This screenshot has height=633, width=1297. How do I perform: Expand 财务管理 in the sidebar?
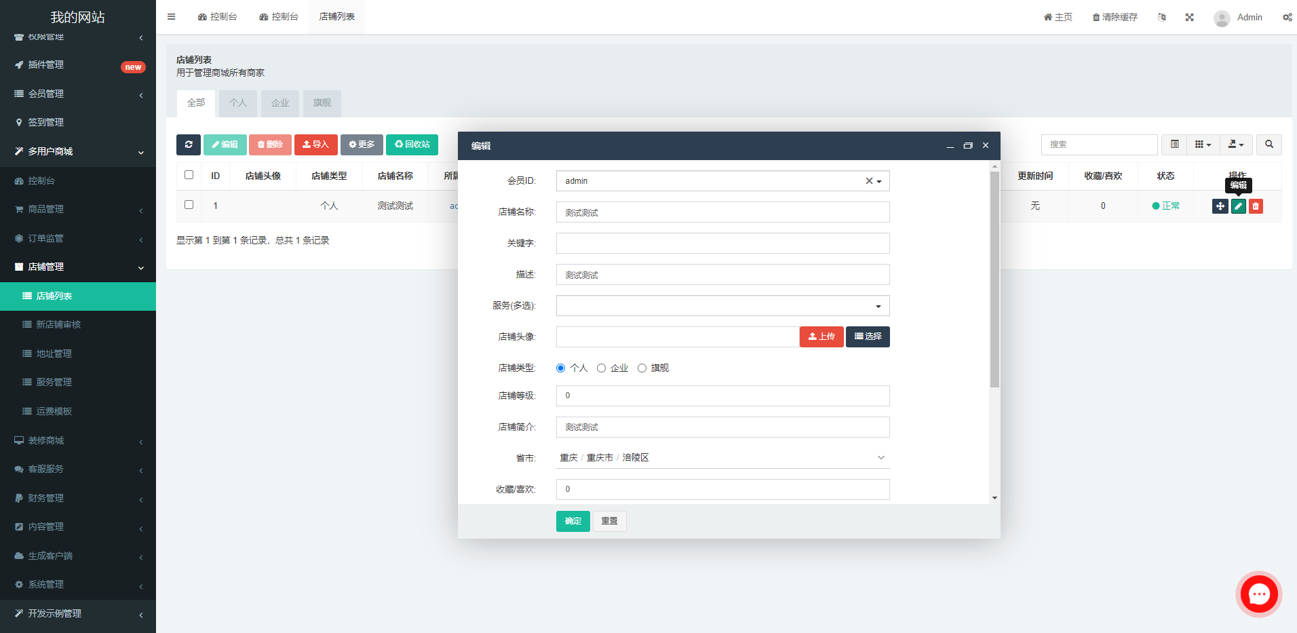78,498
